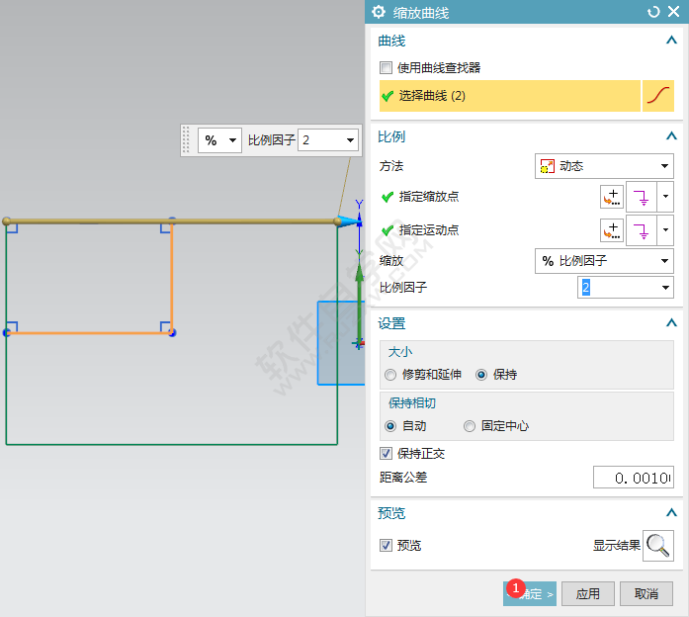This screenshot has width=689, height=617.
Task: Click the 指定缩放点 label
Action: pos(429,197)
